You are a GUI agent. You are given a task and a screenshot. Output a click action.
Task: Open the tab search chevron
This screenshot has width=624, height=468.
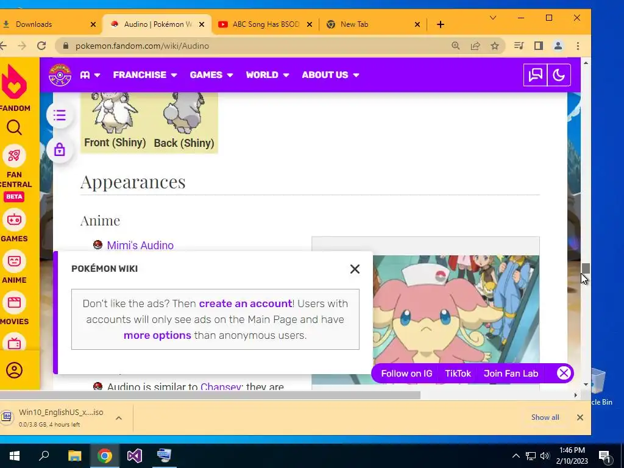click(492, 18)
